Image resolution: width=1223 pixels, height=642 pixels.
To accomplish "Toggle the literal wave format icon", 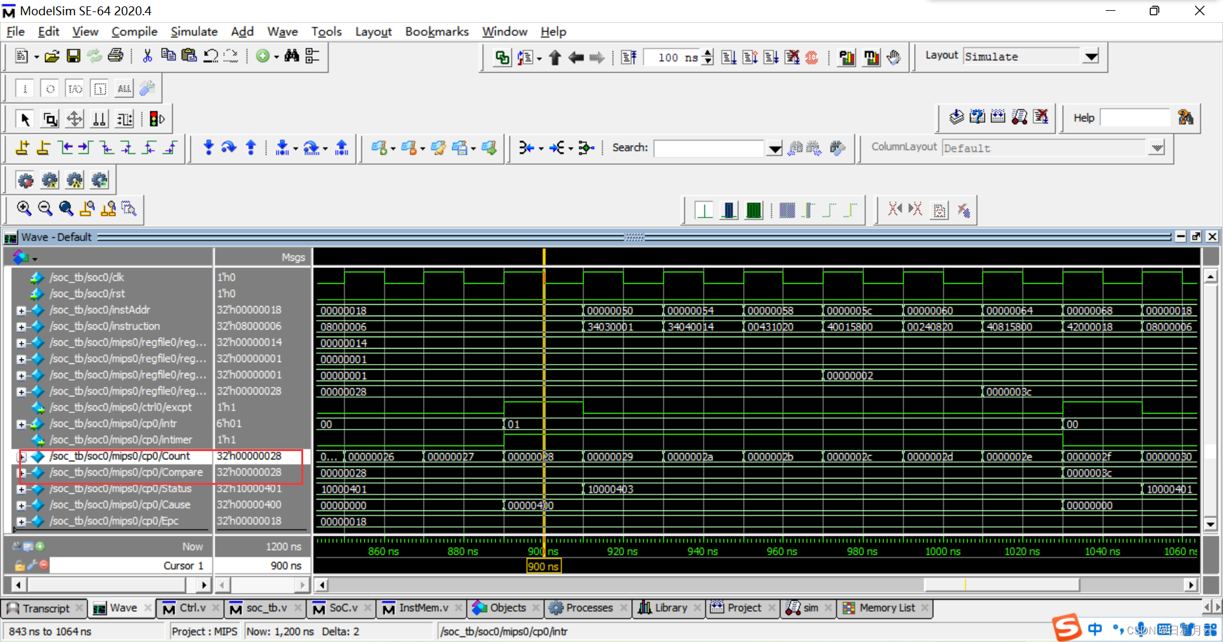I will (704, 211).
